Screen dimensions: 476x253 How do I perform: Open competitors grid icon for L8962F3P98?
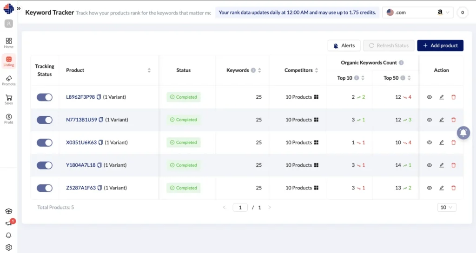click(316, 97)
